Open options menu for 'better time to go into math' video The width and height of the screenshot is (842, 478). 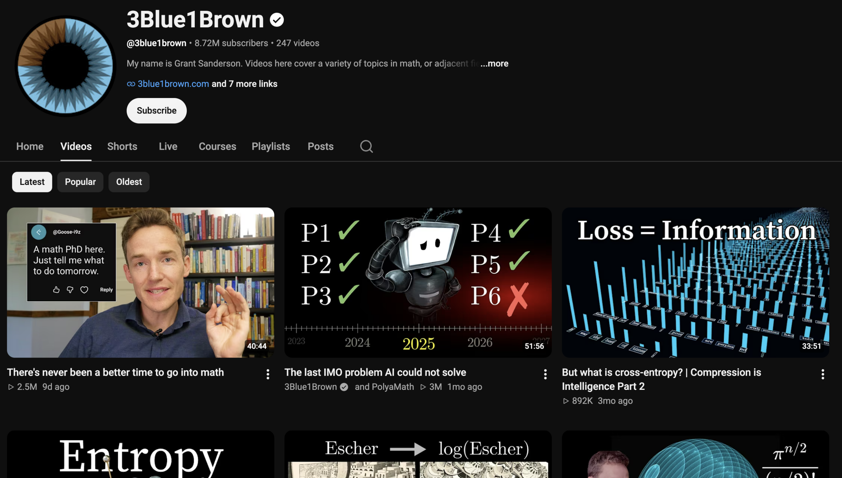pos(268,374)
